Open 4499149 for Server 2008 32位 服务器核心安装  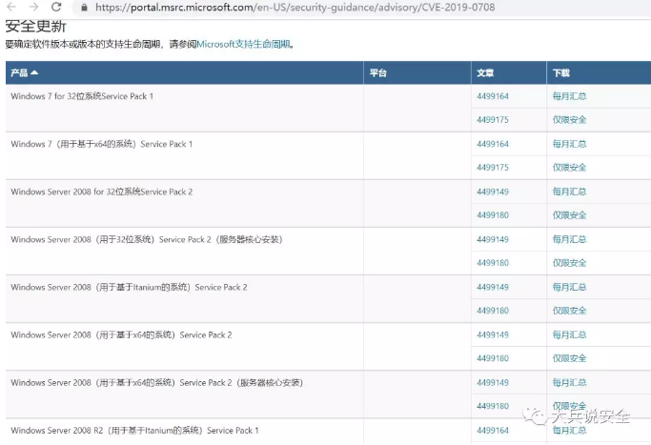point(493,239)
